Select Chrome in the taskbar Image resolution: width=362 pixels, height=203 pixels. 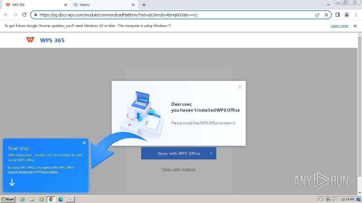pos(51,199)
